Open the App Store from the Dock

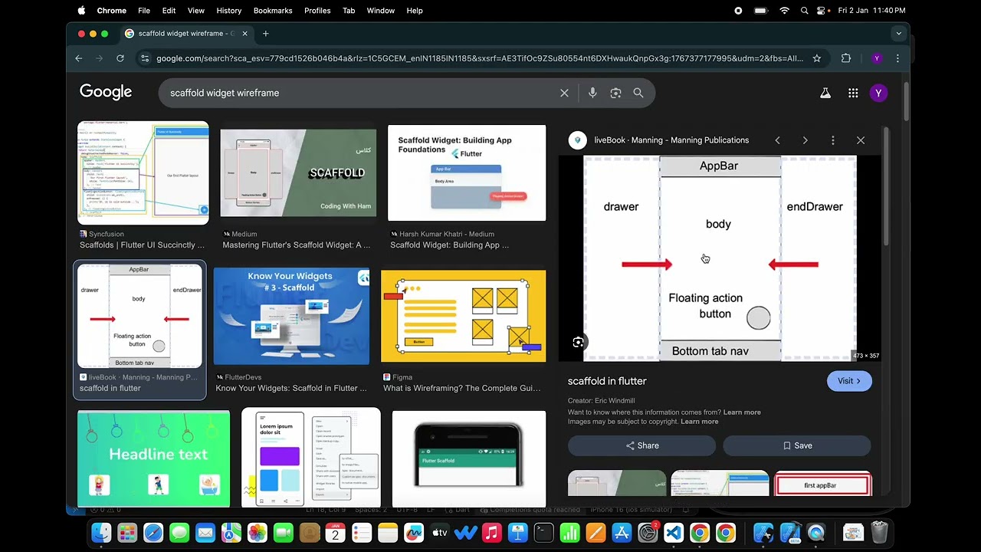[x=622, y=533]
